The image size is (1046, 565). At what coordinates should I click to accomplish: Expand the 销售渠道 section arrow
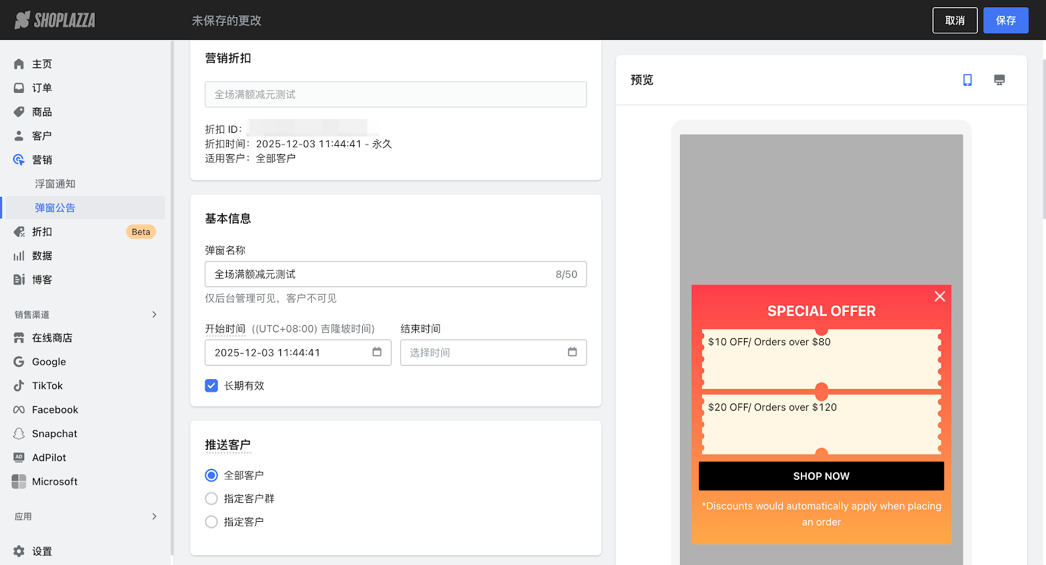(x=154, y=315)
